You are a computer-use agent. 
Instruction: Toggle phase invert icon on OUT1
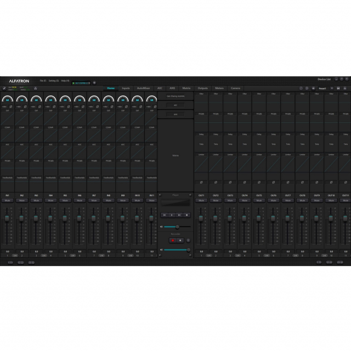[201, 182]
